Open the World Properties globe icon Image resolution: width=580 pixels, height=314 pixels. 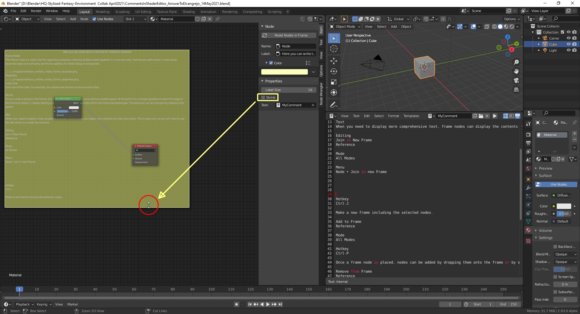click(x=528, y=168)
